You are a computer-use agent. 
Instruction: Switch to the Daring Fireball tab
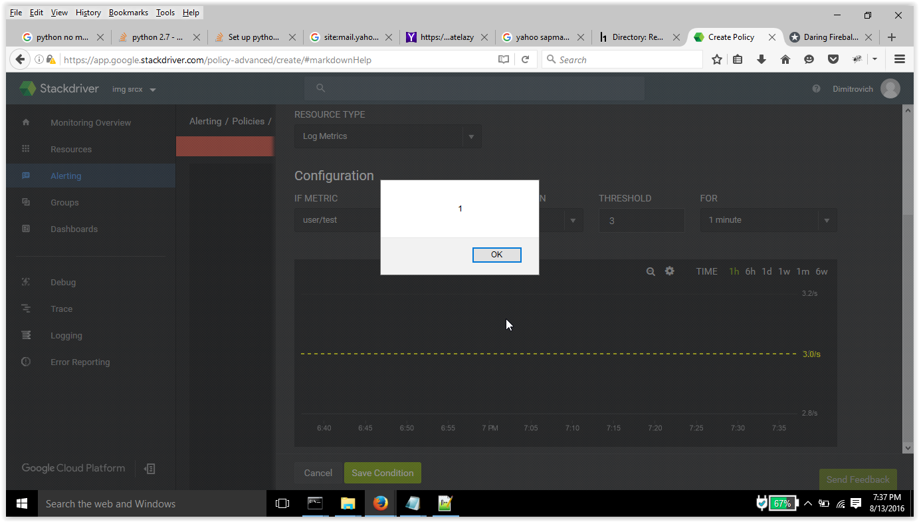pos(831,37)
